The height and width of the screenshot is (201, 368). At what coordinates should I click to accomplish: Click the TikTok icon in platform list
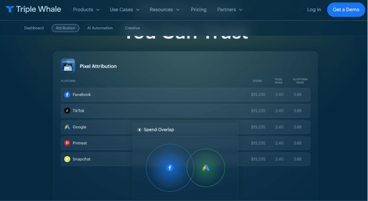(x=67, y=111)
